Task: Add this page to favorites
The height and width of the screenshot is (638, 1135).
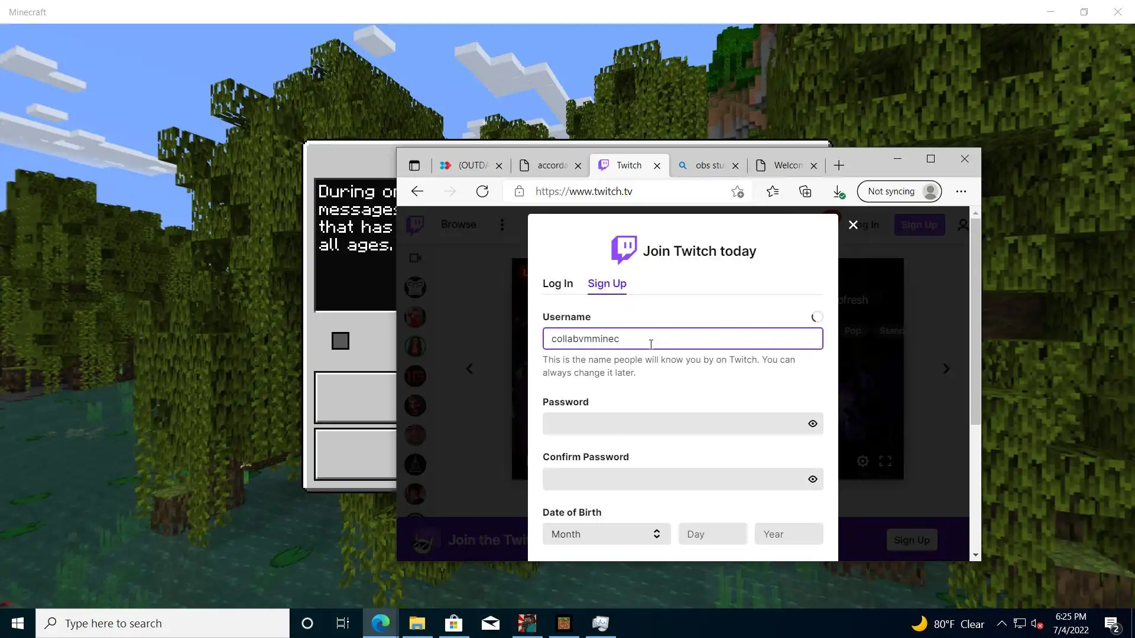Action: tap(737, 191)
